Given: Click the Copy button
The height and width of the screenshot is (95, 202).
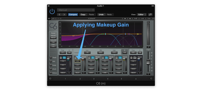Looking at the screenshot, I should point(83,15).
